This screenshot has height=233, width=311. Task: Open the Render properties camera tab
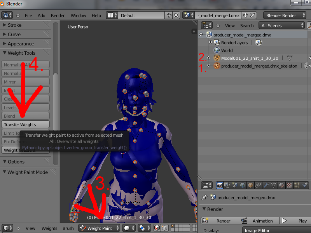tap(220, 185)
